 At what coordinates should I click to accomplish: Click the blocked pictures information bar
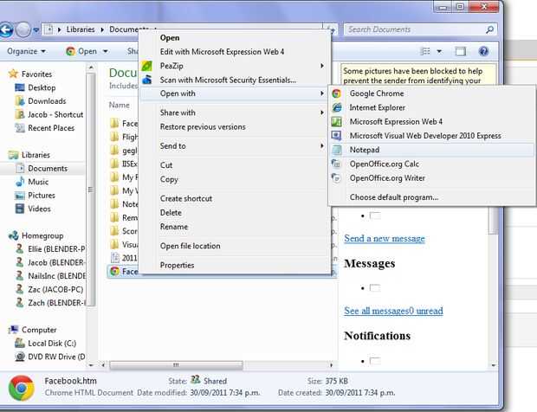click(418, 74)
